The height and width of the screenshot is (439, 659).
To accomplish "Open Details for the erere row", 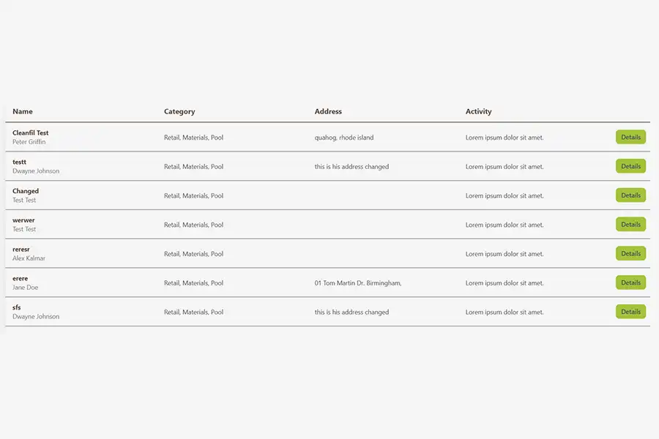I will [x=630, y=282].
